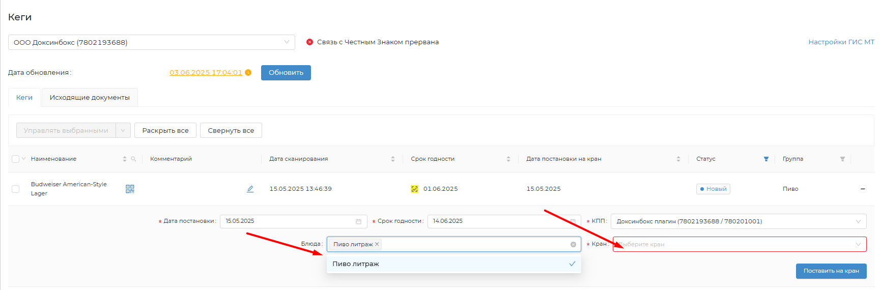Select the Кеги tab

coord(24,98)
